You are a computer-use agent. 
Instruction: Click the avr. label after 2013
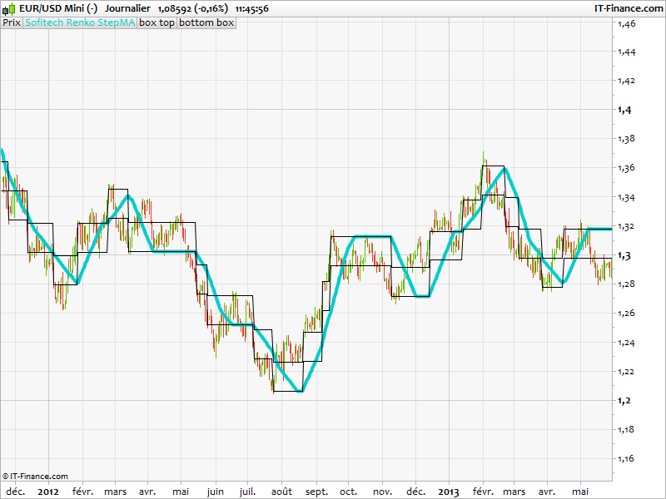547,492
